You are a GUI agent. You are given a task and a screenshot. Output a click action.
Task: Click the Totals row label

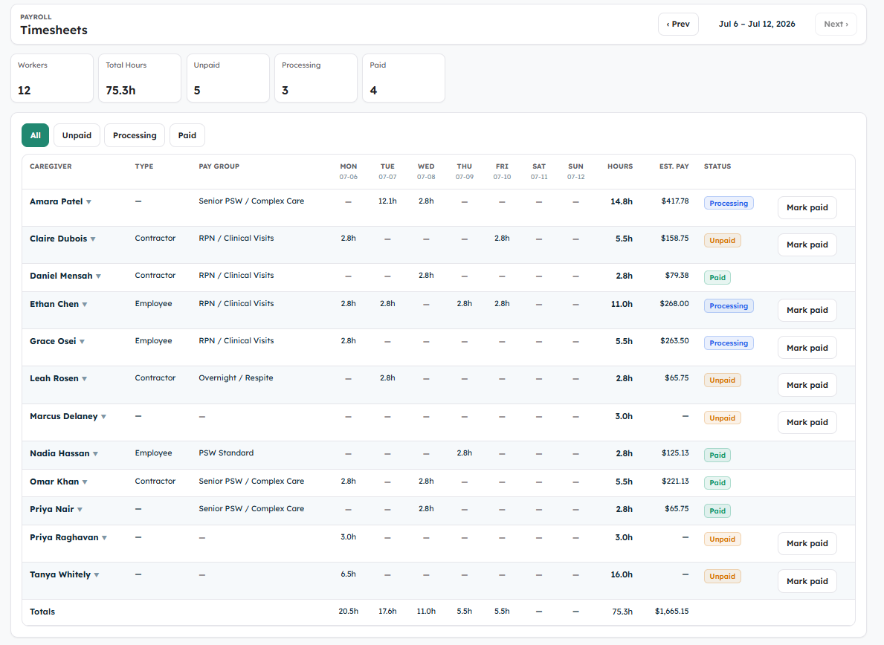coord(42,612)
